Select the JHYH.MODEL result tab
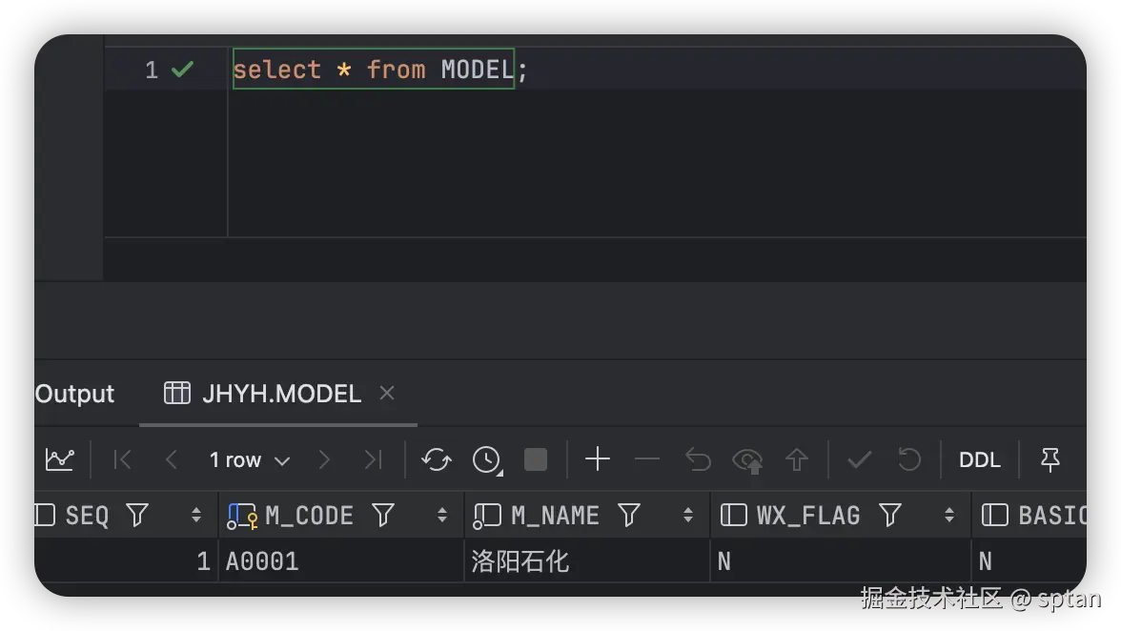Screen dimensions: 1121x631 (281, 394)
